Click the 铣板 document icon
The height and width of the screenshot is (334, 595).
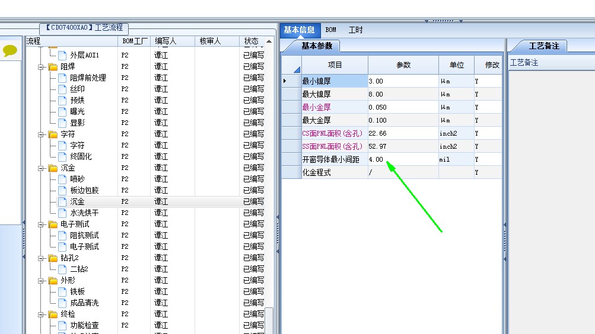tap(63, 292)
